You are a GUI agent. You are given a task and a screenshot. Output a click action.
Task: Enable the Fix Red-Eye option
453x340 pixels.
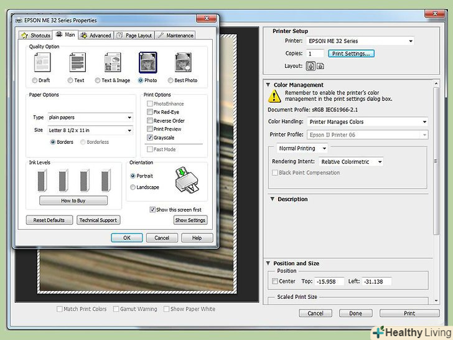(149, 111)
